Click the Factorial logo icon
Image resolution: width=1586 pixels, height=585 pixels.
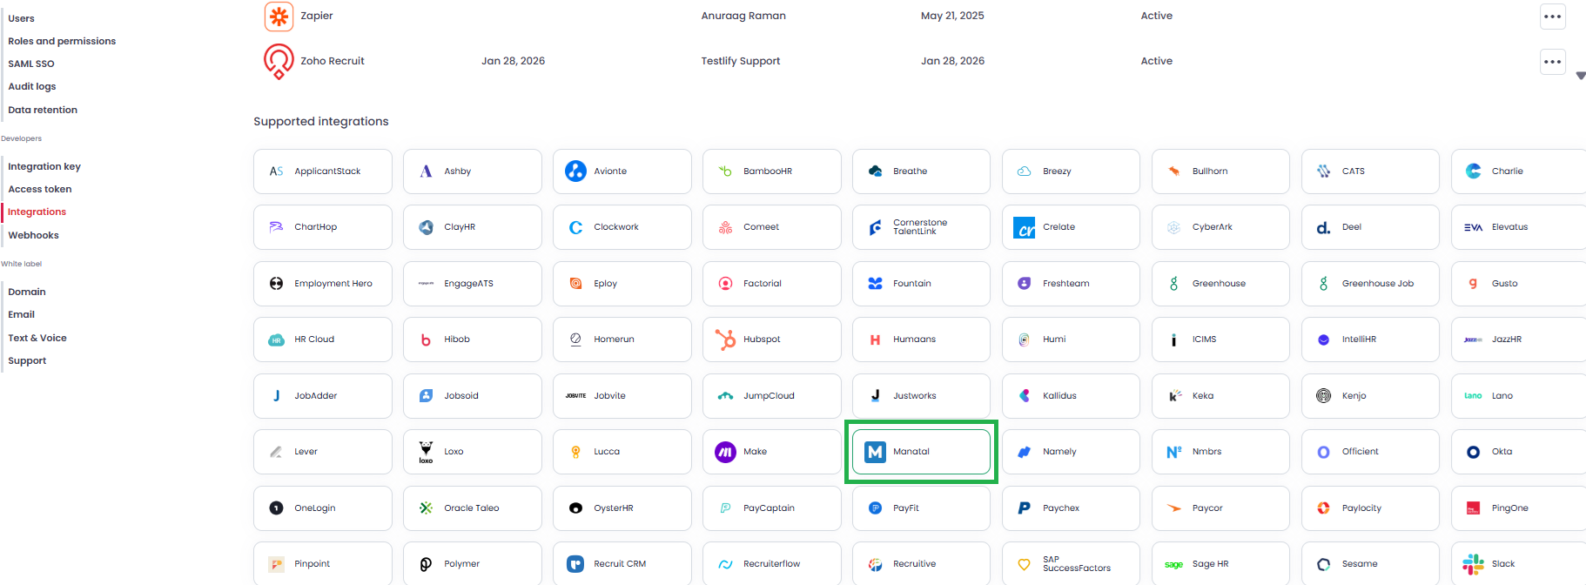pyautogui.click(x=725, y=284)
